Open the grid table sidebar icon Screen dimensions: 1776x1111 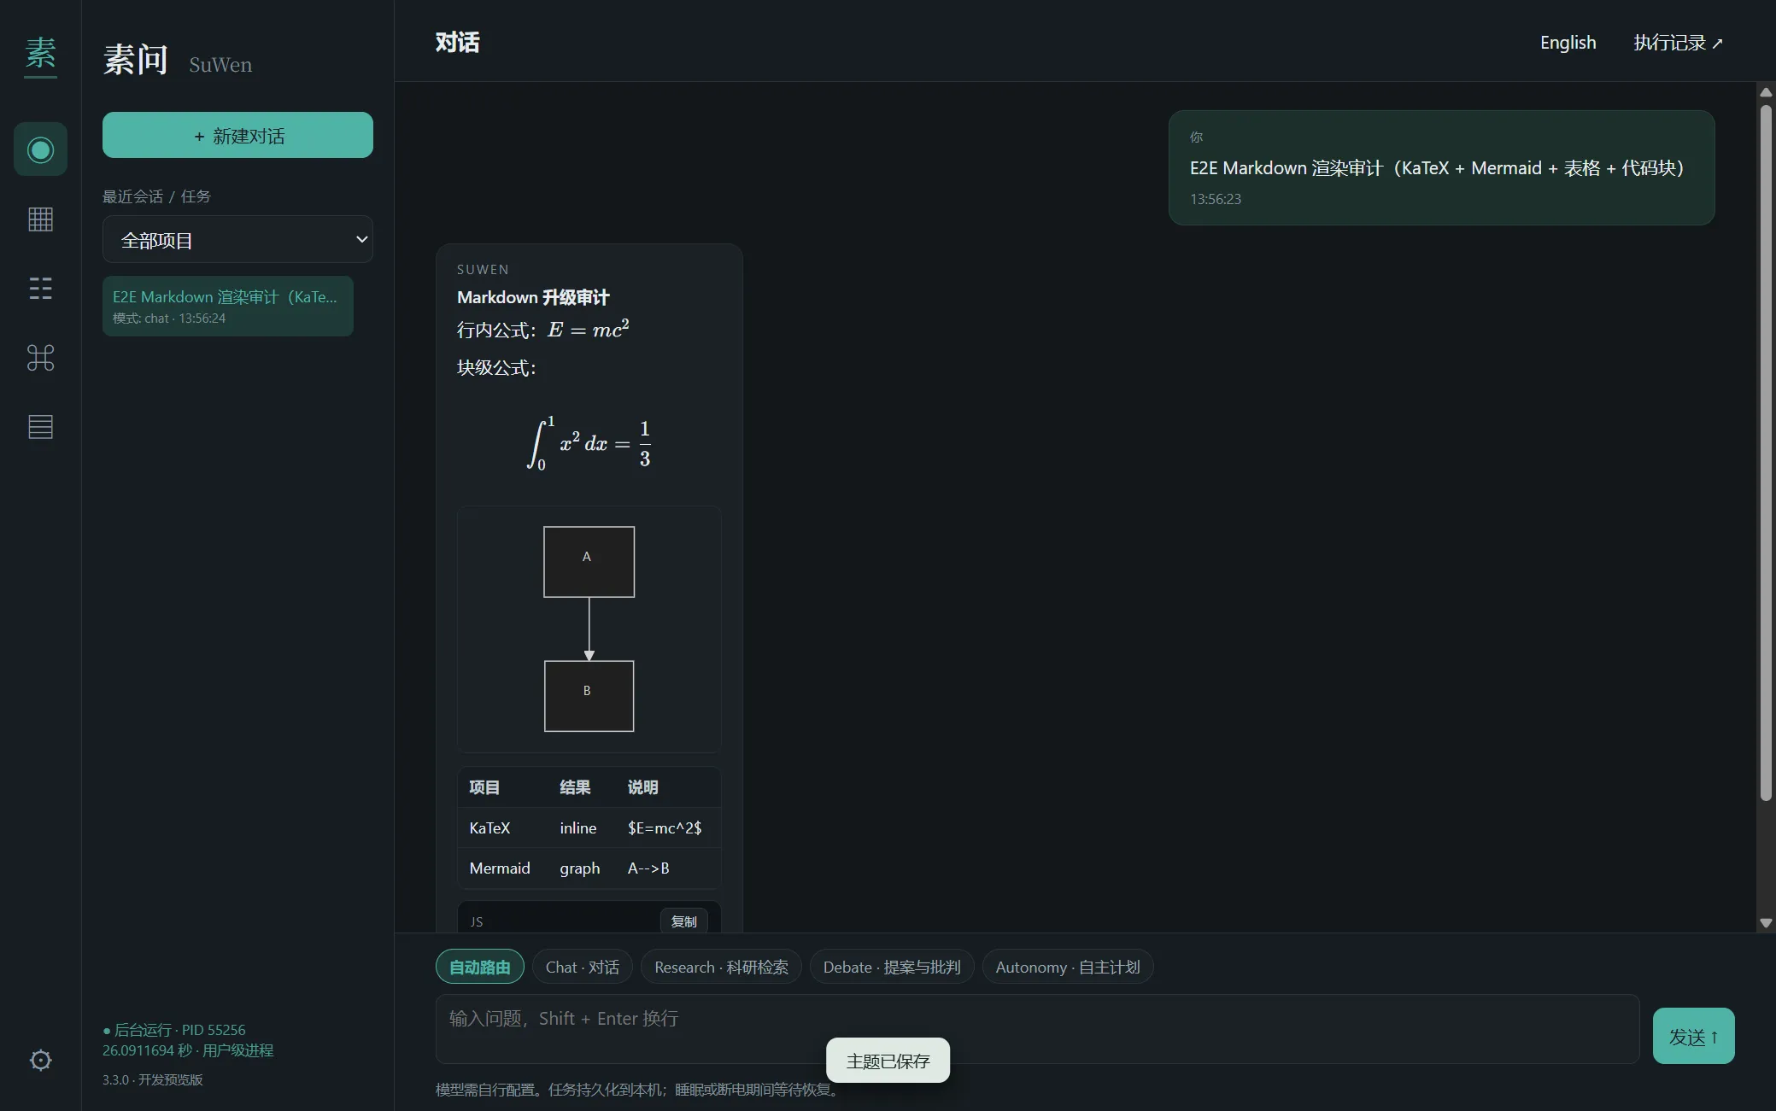coord(40,219)
